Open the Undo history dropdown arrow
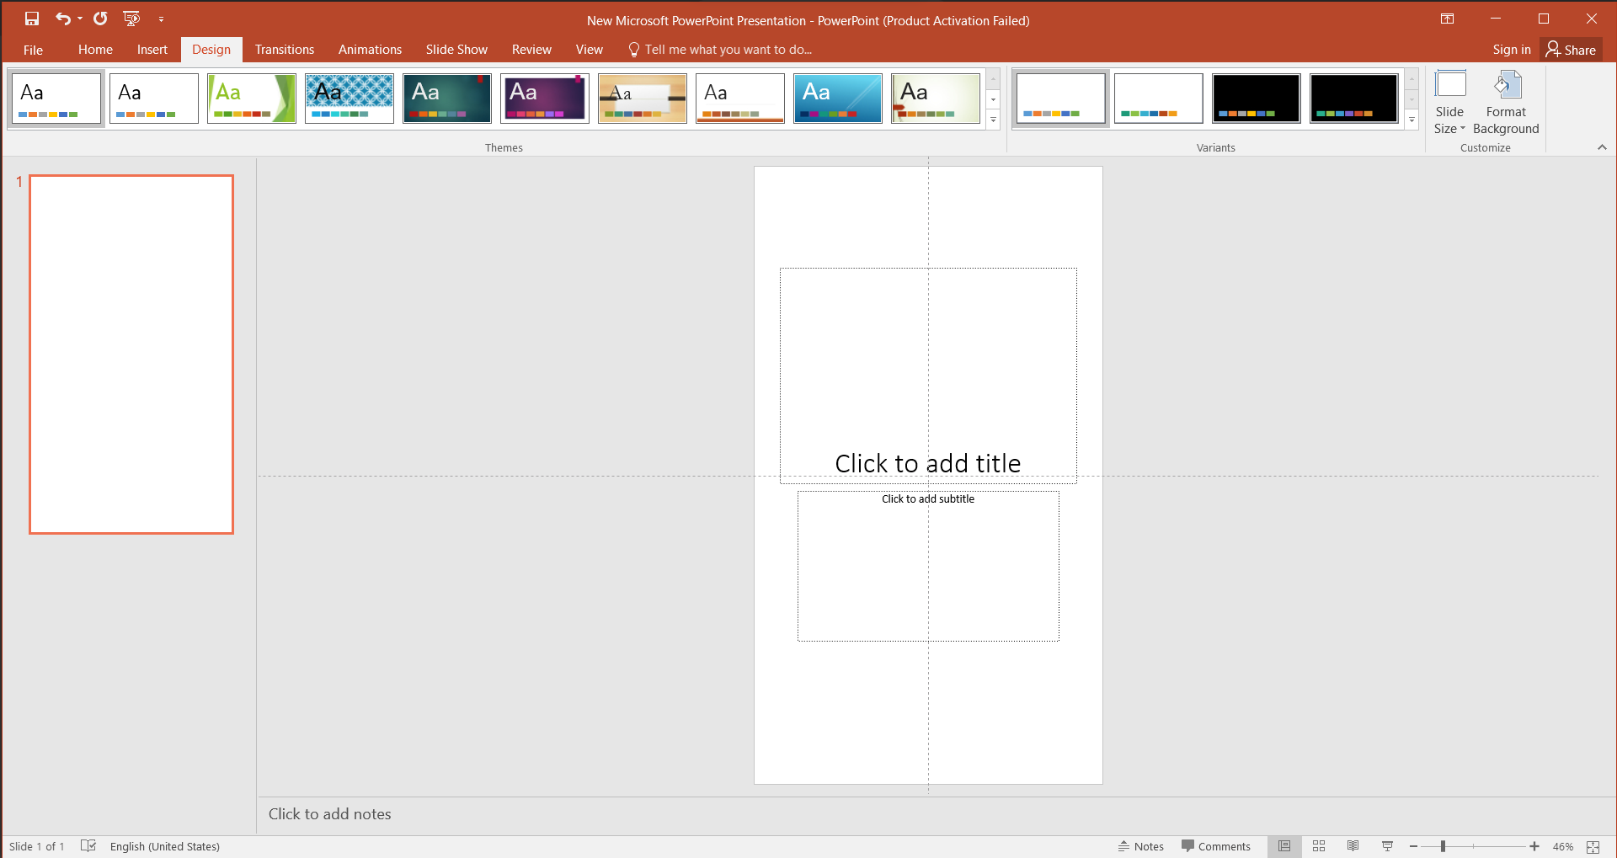Viewport: 1617px width, 858px height. tap(80, 19)
